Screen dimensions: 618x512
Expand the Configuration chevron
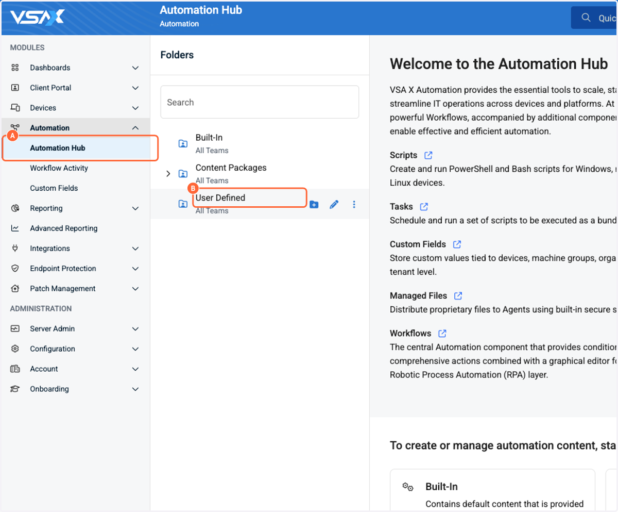tap(135, 349)
